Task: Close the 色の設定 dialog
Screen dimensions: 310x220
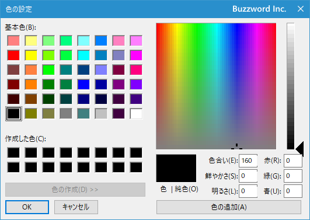Action: (301, 9)
